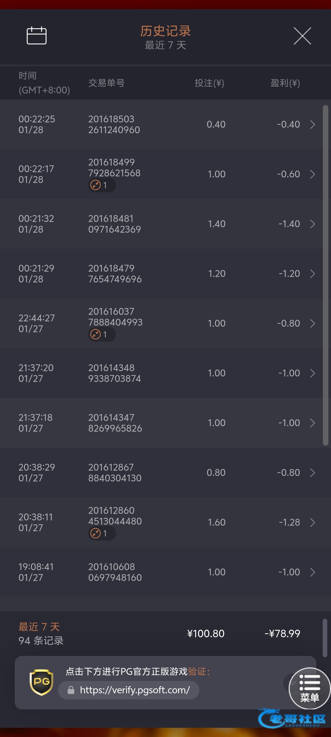The height and width of the screenshot is (737, 331).
Task: Open the calendar date filter icon
Action: 37,36
